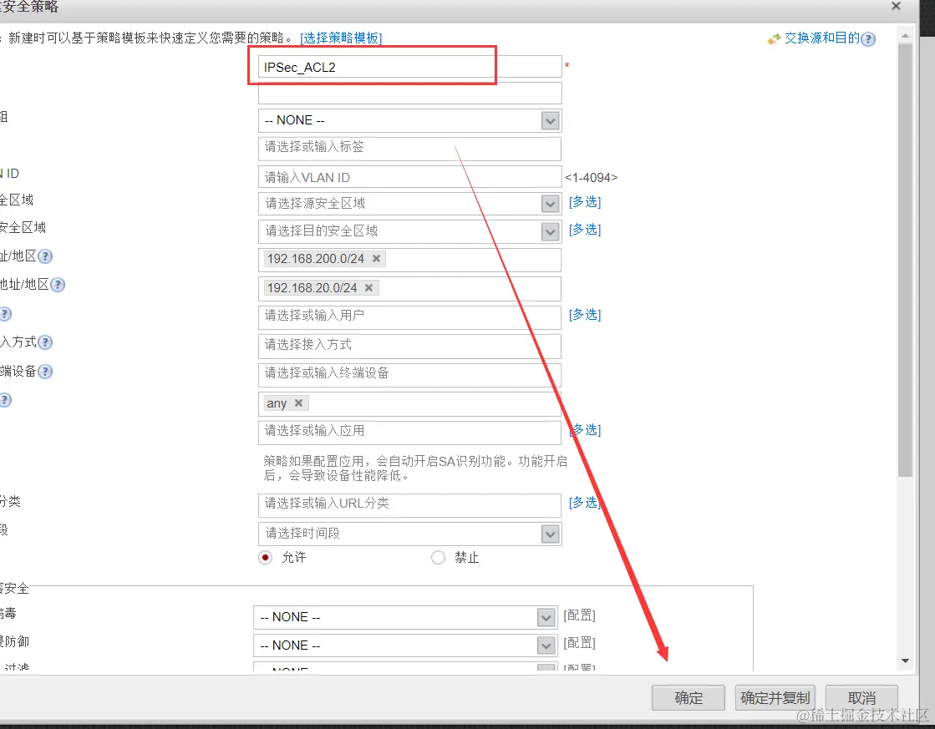The height and width of the screenshot is (729, 935).
Task: Open help icon beside destination address/region label
Action: point(58,285)
